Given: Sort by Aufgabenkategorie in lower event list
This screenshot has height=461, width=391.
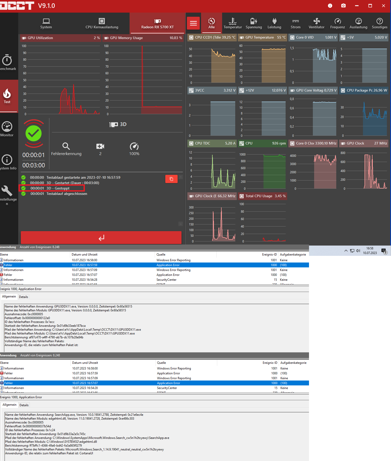Looking at the screenshot, I should pos(293,363).
